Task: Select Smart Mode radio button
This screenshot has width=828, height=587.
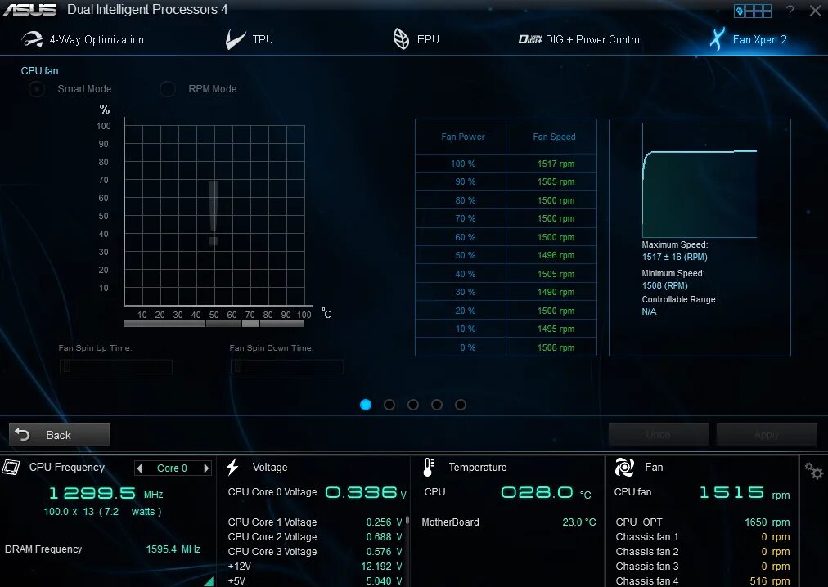Action: (x=37, y=89)
